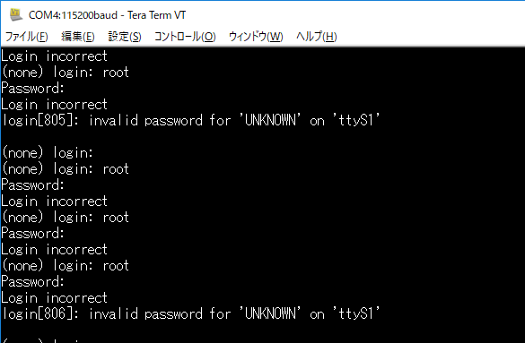This screenshot has height=343, width=525.
Task: Open the ヘルプ(H) menu
Action: pyautogui.click(x=317, y=37)
